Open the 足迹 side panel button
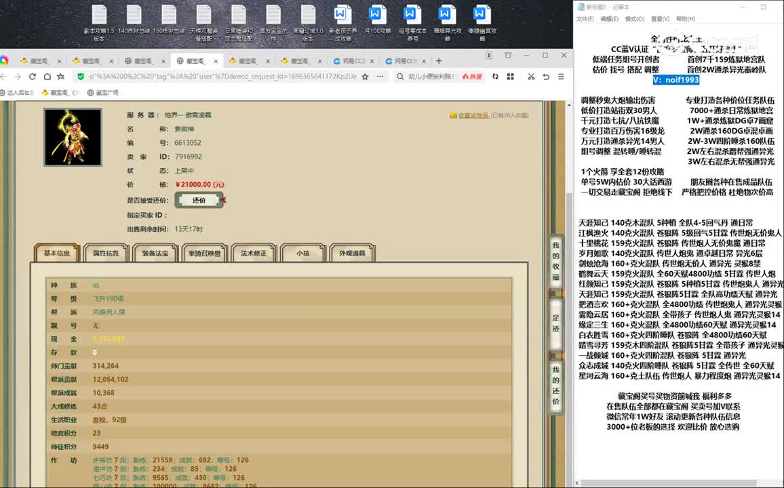 click(555, 323)
